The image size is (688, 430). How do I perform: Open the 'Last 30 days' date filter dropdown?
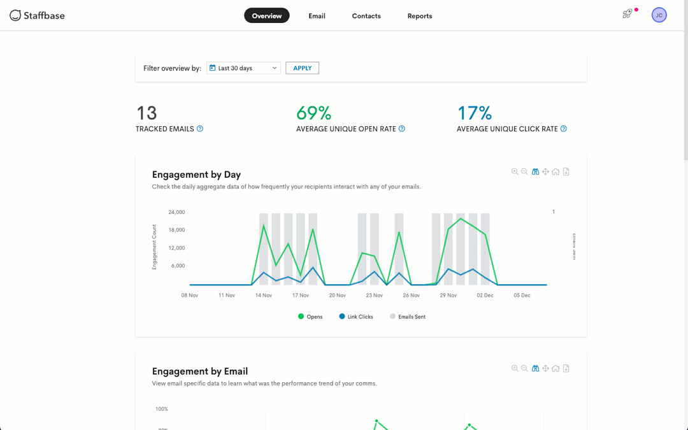click(243, 68)
